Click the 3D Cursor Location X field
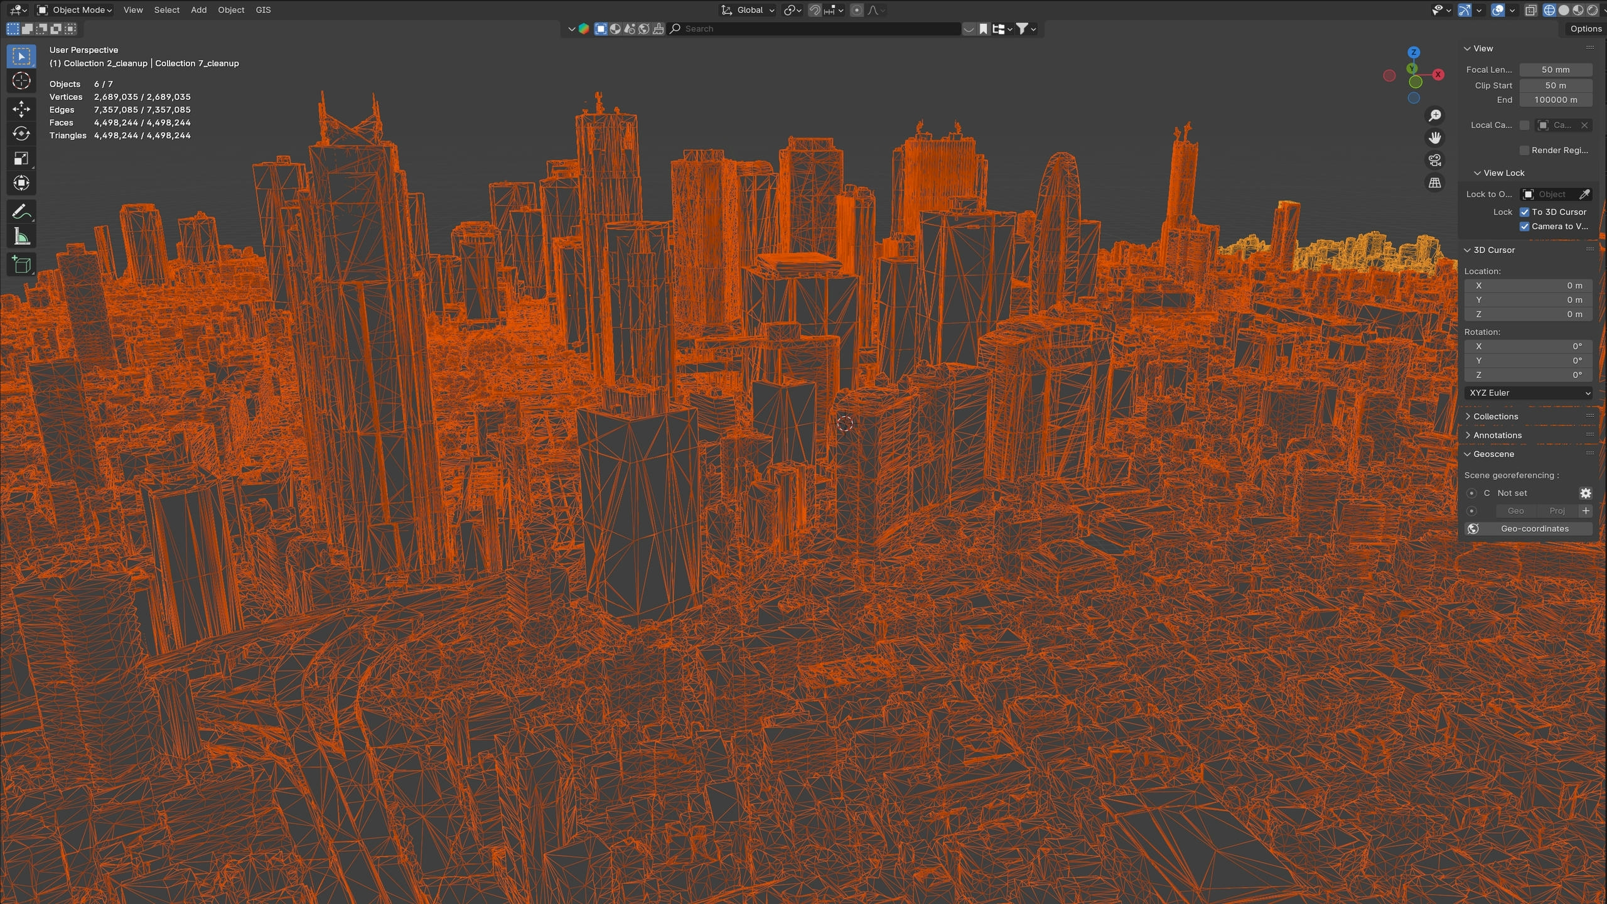The height and width of the screenshot is (904, 1607). [1528, 286]
